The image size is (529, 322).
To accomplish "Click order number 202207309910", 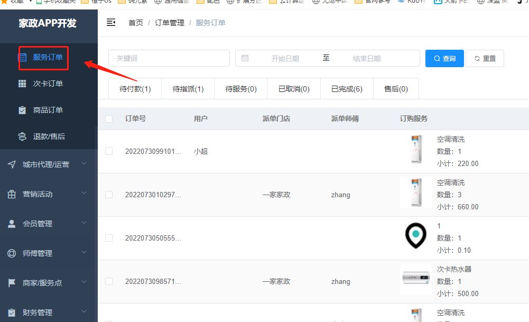I will (153, 151).
